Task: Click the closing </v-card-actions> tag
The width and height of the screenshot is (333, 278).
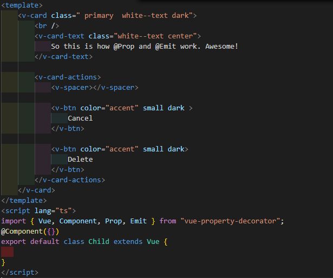Action: point(70,180)
